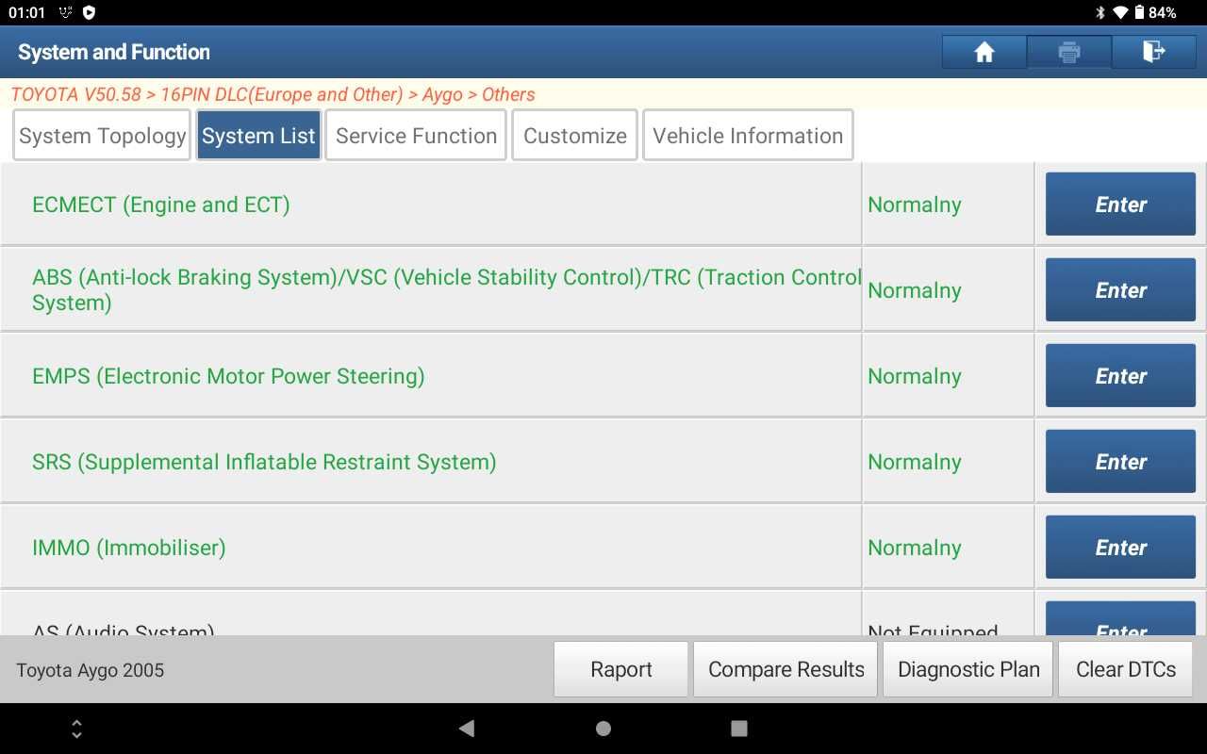Select SRS (Supplemental Inflatable Restraint System) text
The image size is (1207, 754).
click(x=264, y=462)
